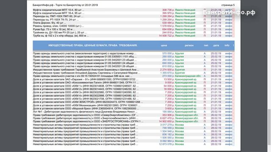Click the 'тип' column header
This screenshot has height=152, width=271.
coord(206,46)
